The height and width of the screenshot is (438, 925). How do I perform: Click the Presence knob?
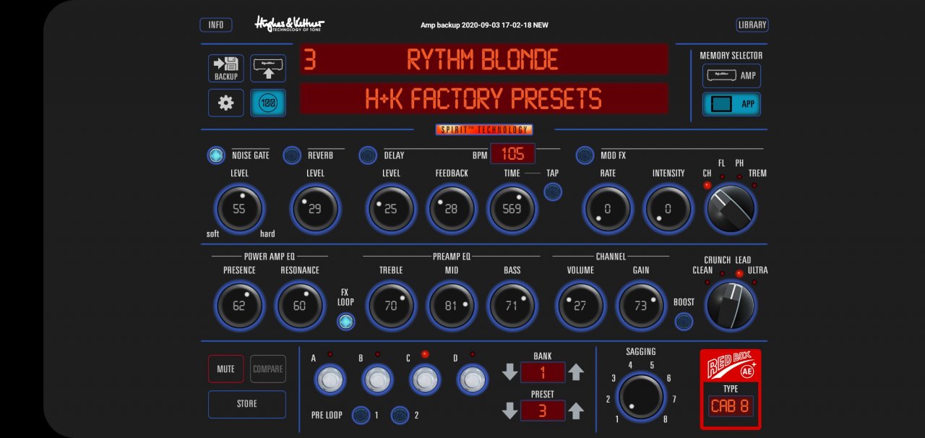[239, 306]
